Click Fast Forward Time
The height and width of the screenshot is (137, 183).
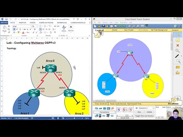tap(134, 104)
